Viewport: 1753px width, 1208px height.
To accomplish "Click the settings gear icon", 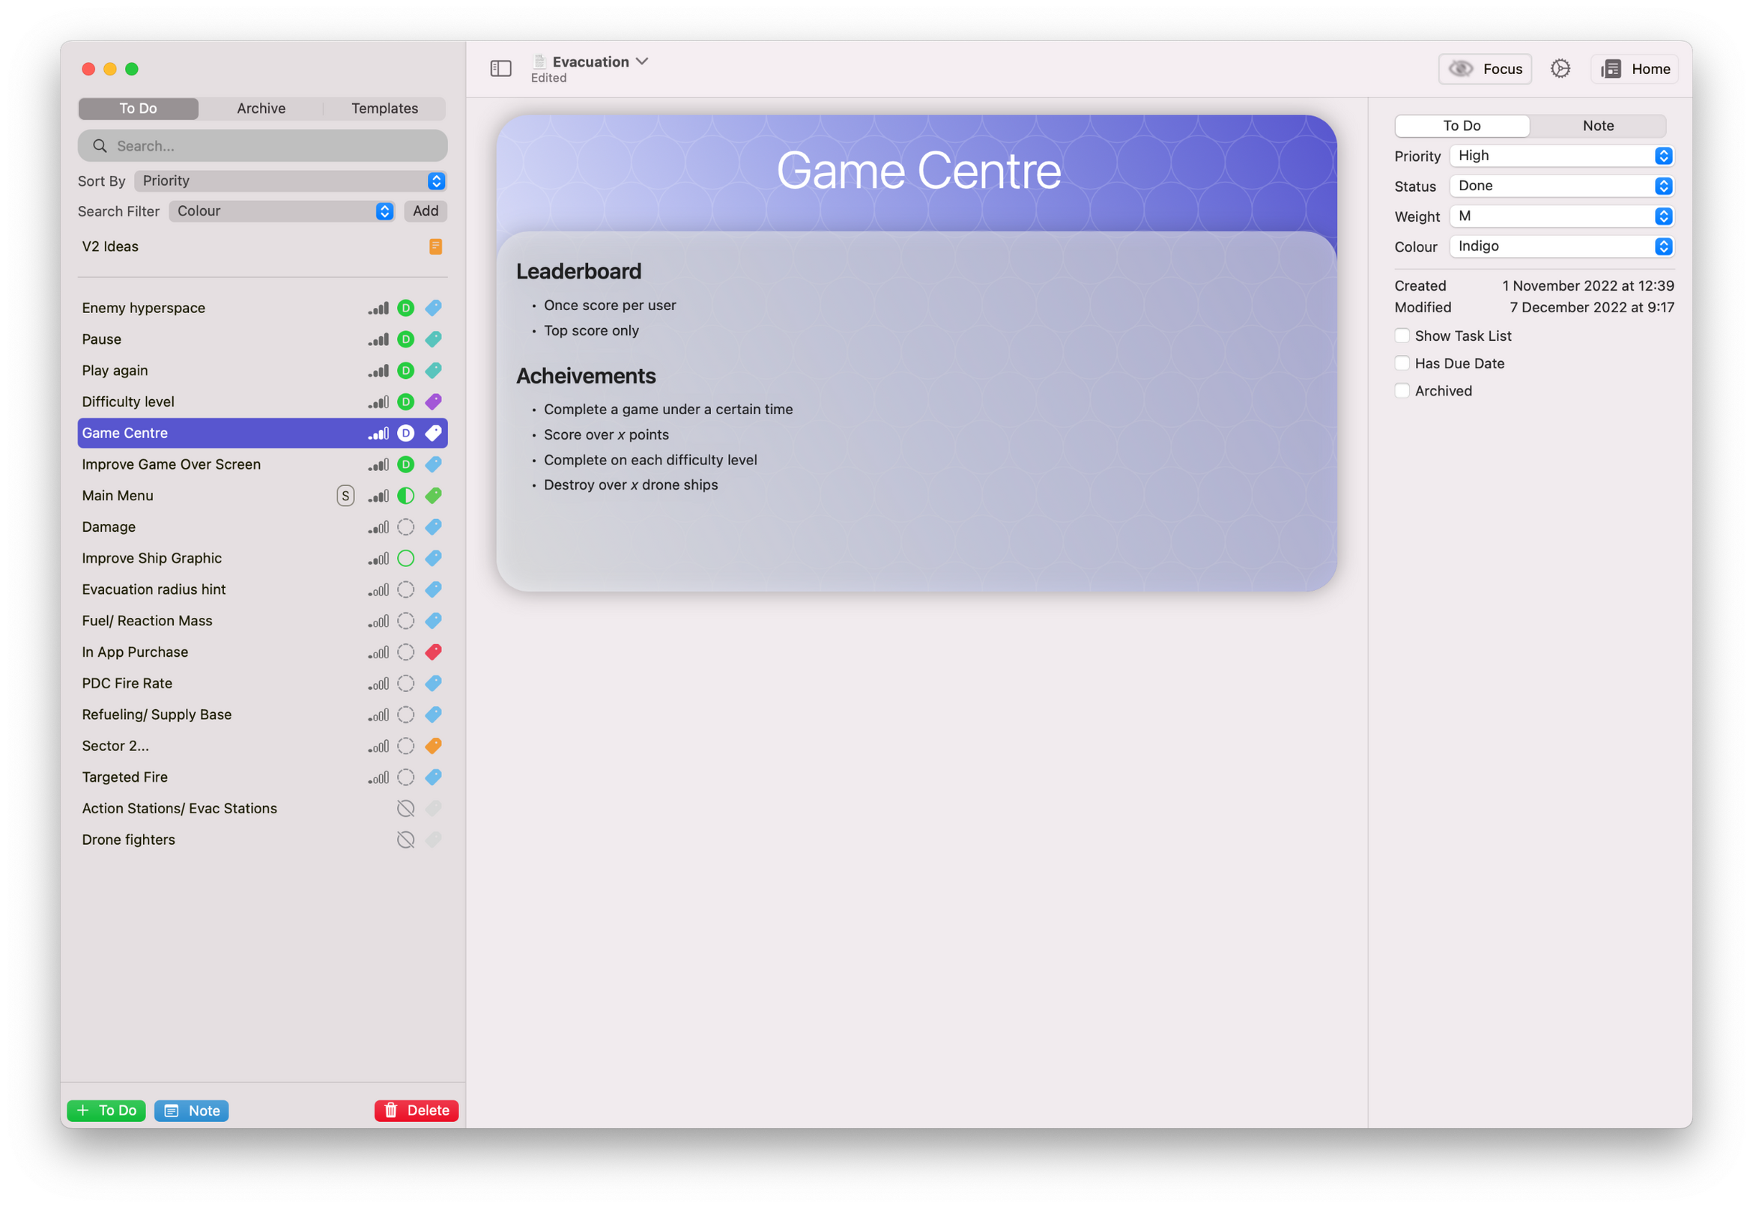I will pyautogui.click(x=1560, y=69).
